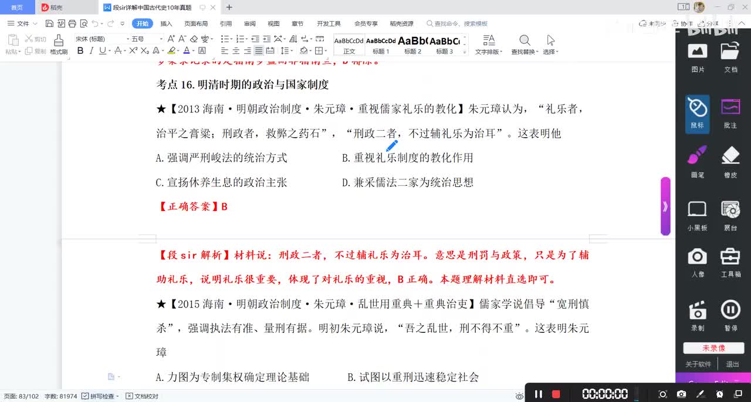Switch to the 引用 ribbon tab
Screen dimensions: 751x402
click(226, 24)
